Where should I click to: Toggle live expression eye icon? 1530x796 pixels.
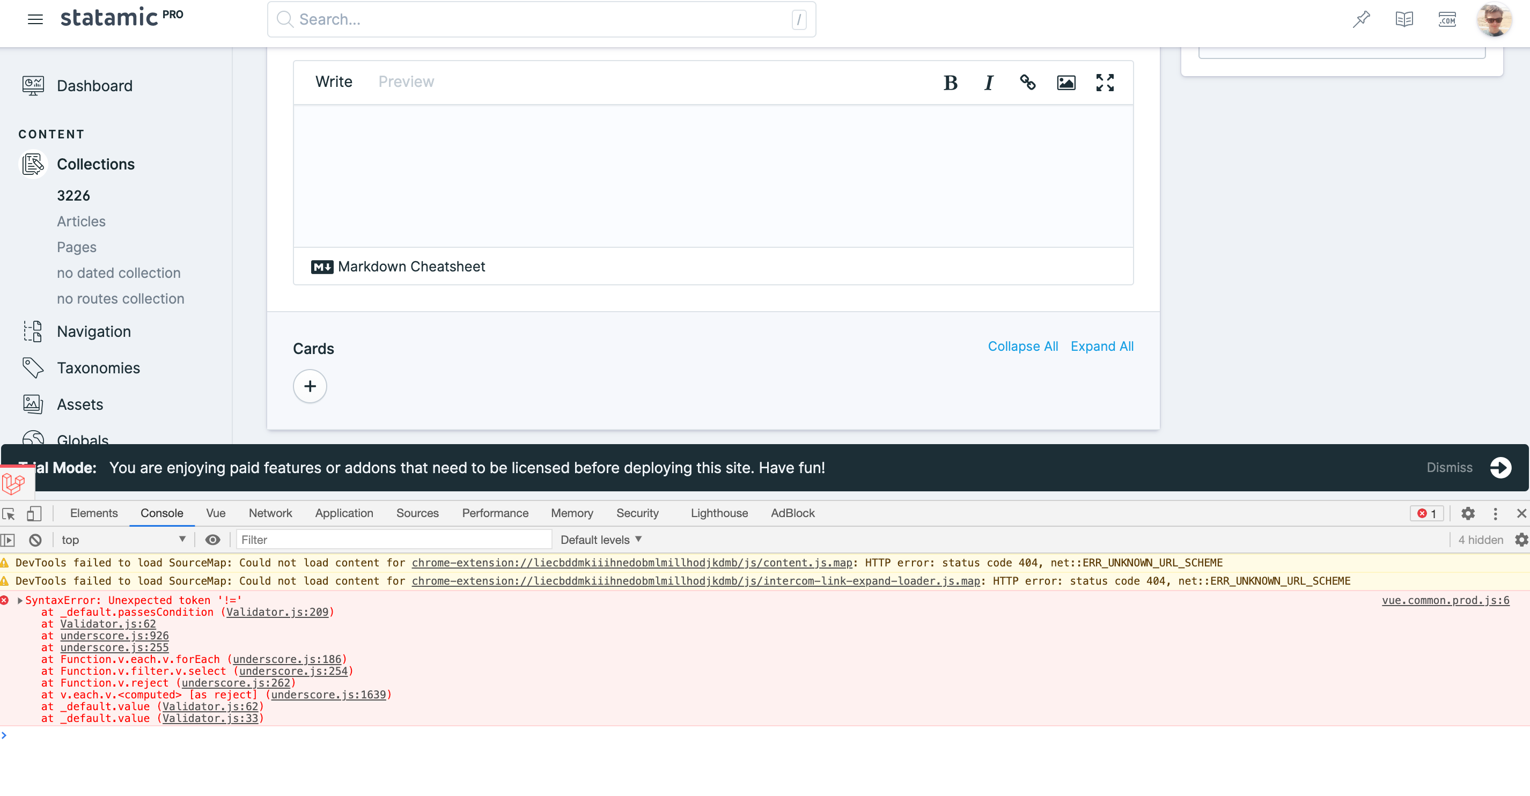pos(212,540)
